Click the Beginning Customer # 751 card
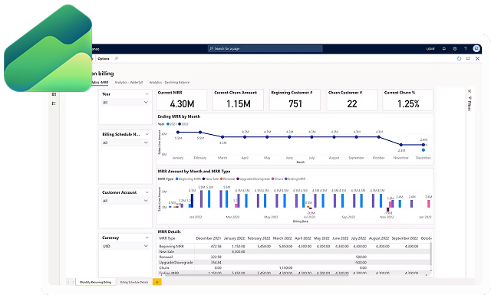491x295 pixels. point(295,100)
